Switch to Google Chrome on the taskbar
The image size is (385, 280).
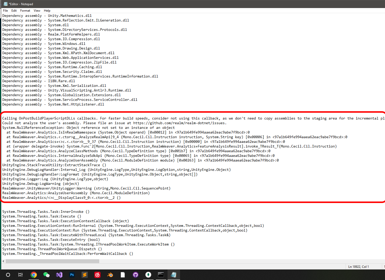click(x=34, y=275)
